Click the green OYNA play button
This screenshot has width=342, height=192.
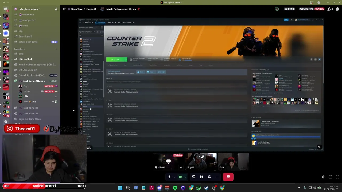pos(115,59)
